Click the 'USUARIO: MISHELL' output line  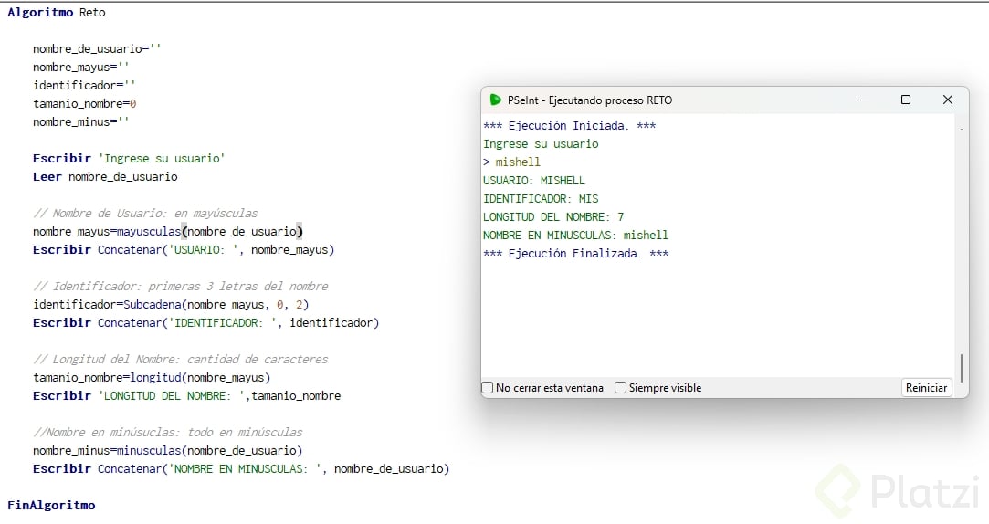pos(534,181)
